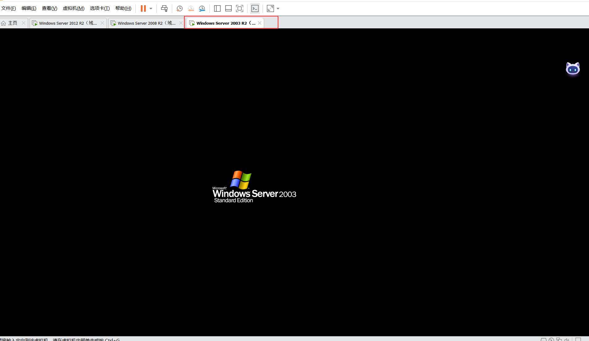This screenshot has height=341, width=589.
Task: Open the 帮助(H) menu
Action: [x=123, y=8]
